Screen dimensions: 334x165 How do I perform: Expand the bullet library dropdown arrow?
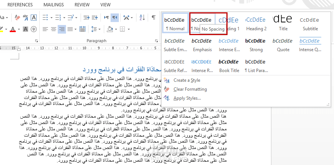click(51, 18)
